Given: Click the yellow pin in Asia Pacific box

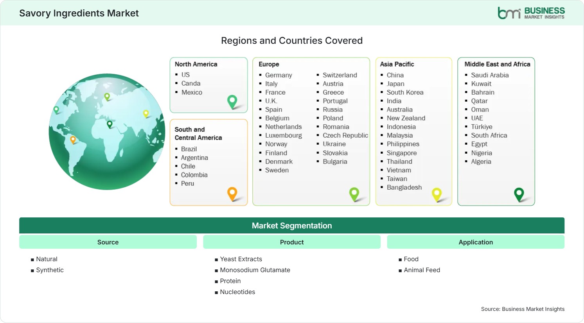Looking at the screenshot, I should (437, 195).
